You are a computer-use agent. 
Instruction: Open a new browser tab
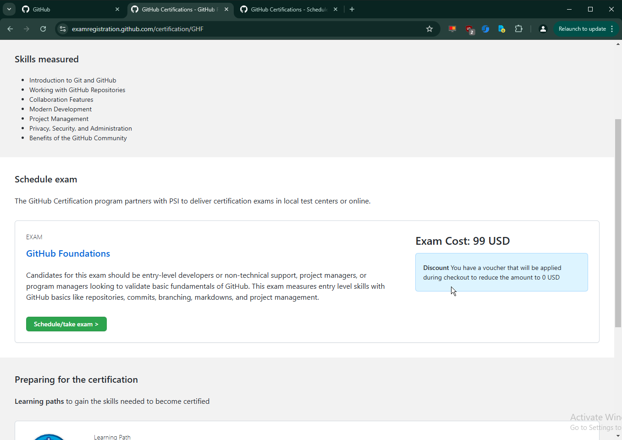[352, 9]
